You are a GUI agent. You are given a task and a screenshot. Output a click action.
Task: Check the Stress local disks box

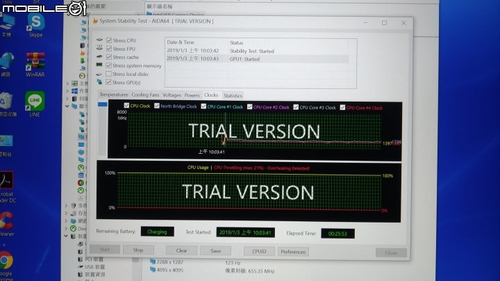click(109, 74)
